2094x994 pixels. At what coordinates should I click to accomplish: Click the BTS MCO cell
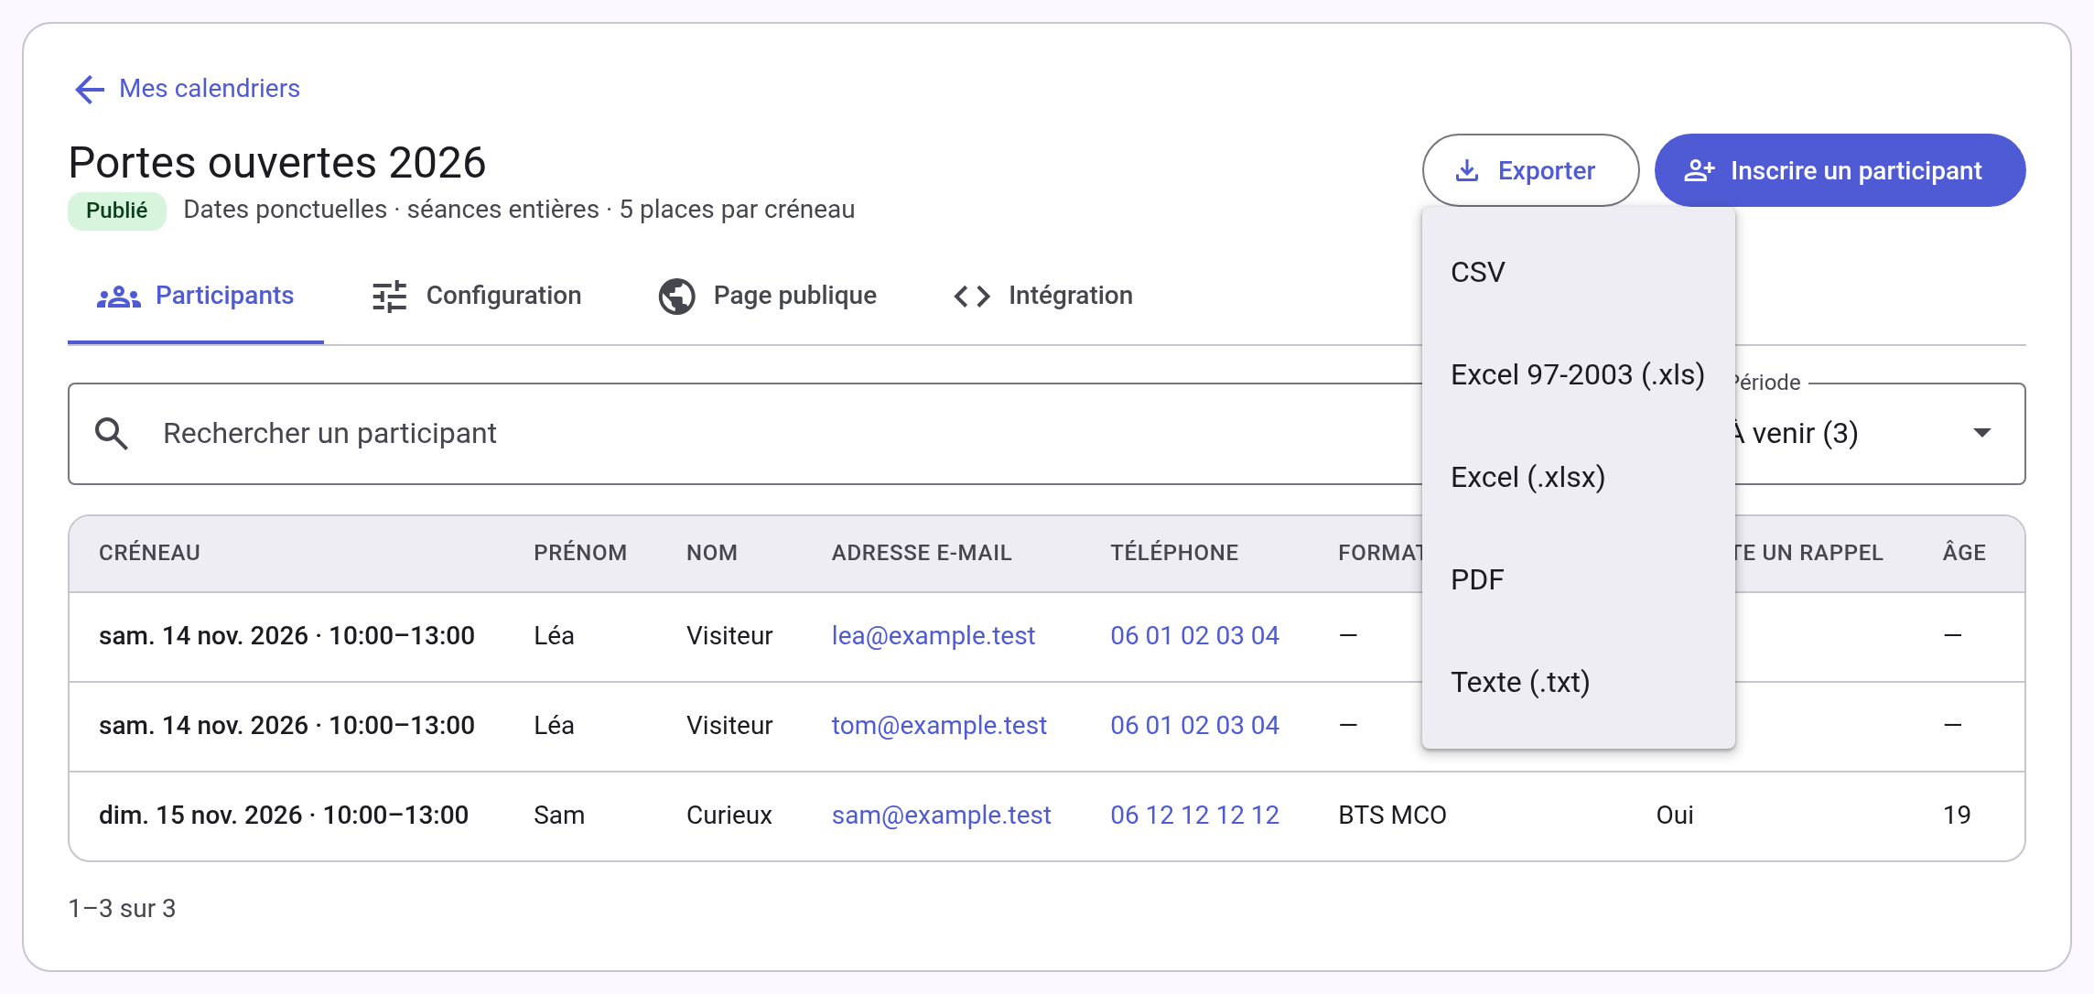click(x=1392, y=816)
